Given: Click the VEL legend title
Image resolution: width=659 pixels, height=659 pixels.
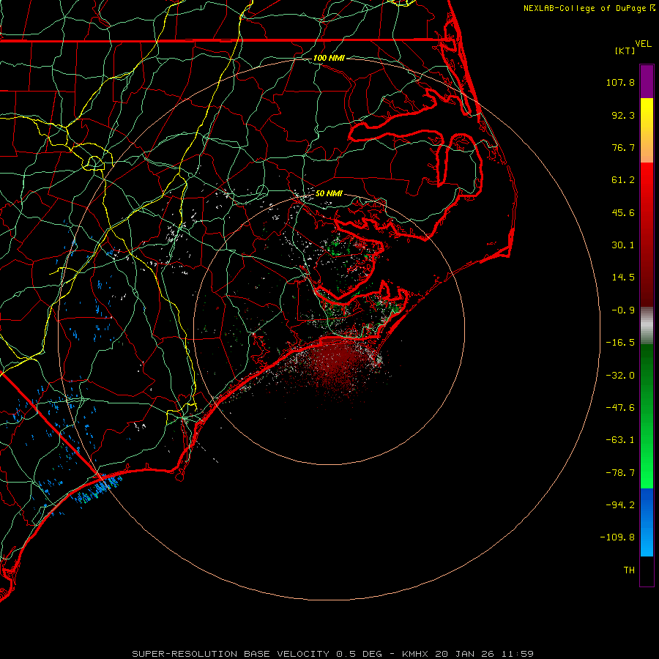Looking at the screenshot, I should click(643, 44).
